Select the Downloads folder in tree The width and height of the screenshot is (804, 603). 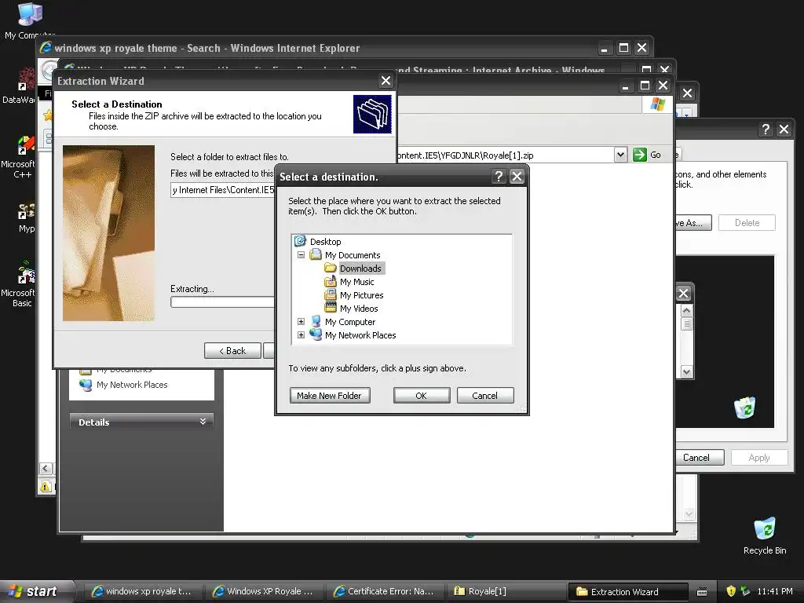tap(360, 269)
